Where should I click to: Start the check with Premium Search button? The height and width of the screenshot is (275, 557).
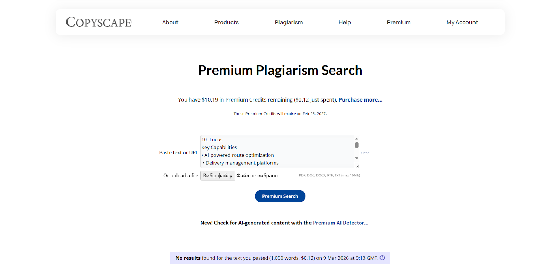click(280, 196)
